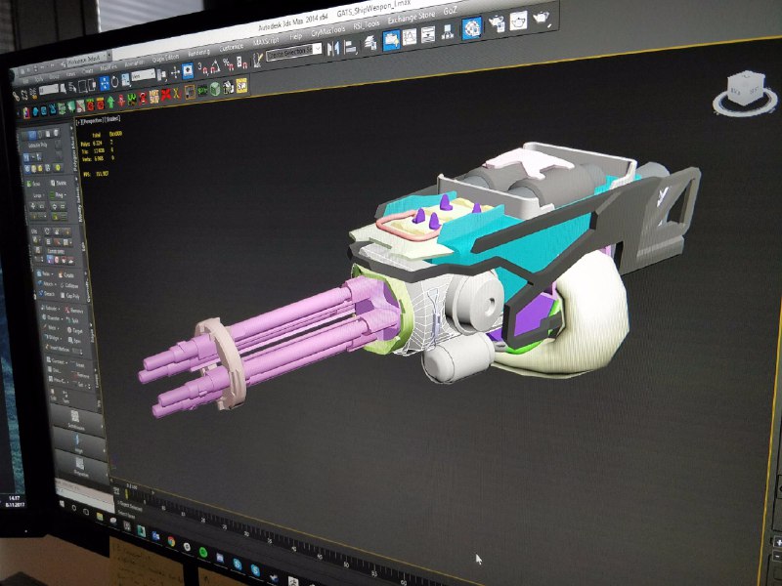Click the Rectangular Selection Region icon
The width and height of the screenshot is (782, 586).
tap(83, 86)
